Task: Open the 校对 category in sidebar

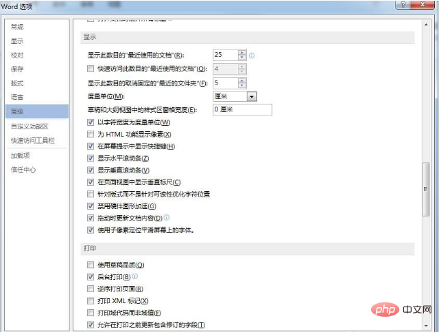Action: pos(17,55)
